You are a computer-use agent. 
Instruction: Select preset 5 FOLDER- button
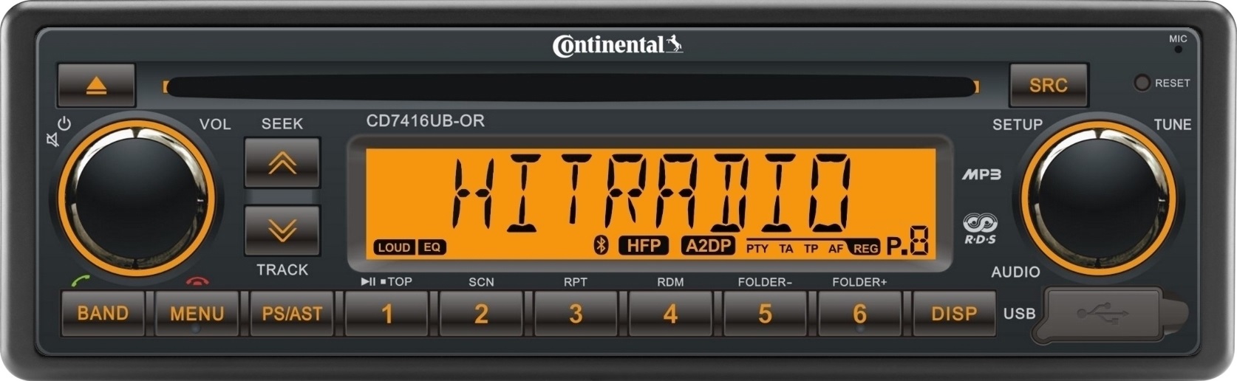[765, 314]
